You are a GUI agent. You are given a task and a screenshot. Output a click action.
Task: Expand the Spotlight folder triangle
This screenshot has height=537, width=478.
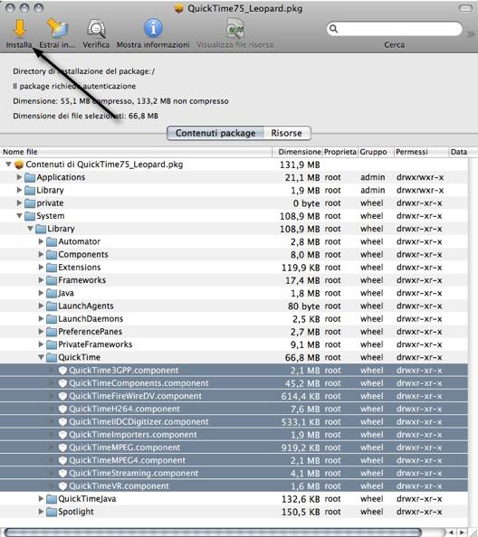[41, 512]
